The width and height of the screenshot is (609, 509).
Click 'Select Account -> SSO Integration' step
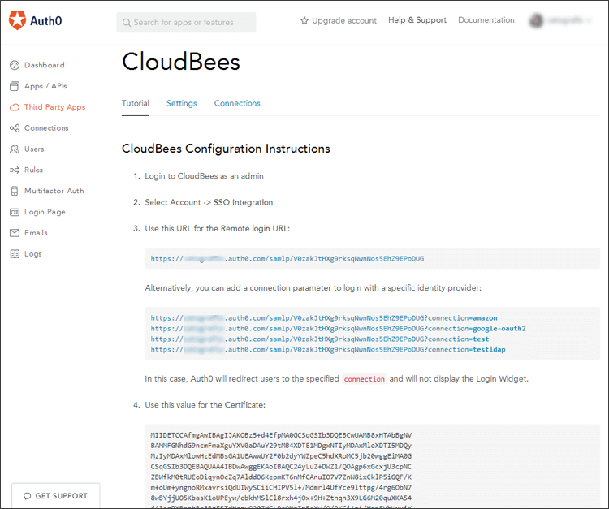click(209, 202)
